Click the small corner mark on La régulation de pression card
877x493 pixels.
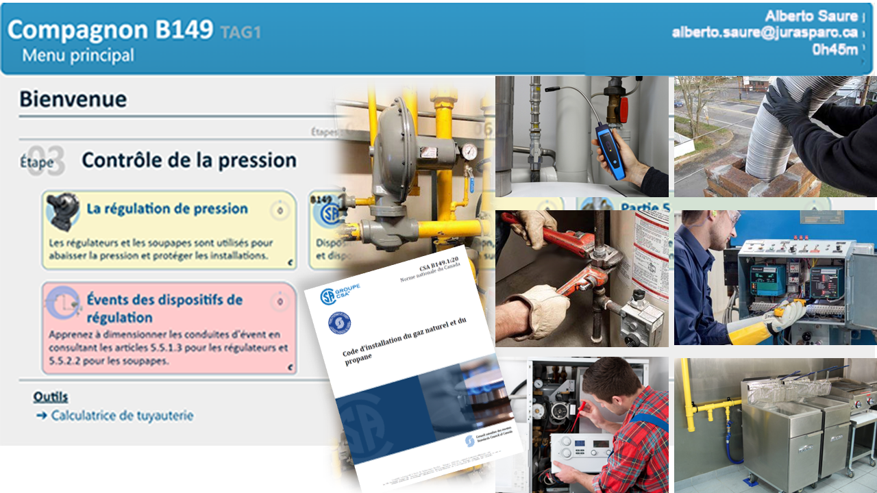click(289, 262)
